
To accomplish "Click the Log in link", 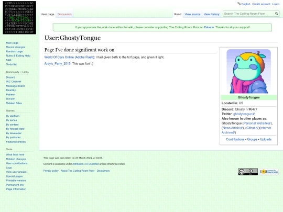I will click(276, 4).
